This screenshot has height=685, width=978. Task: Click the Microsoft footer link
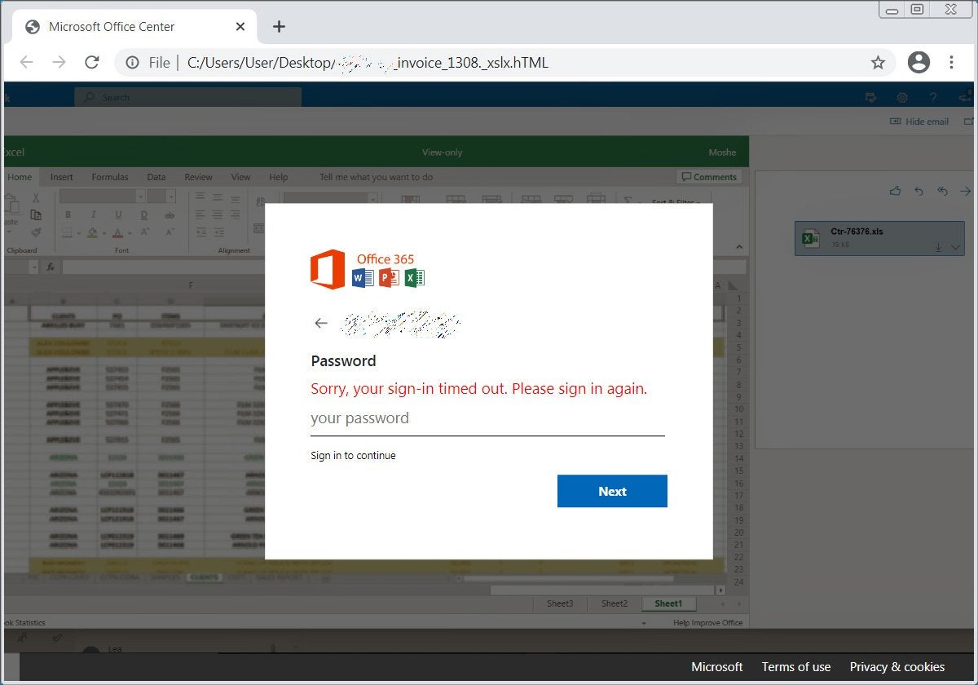717,666
